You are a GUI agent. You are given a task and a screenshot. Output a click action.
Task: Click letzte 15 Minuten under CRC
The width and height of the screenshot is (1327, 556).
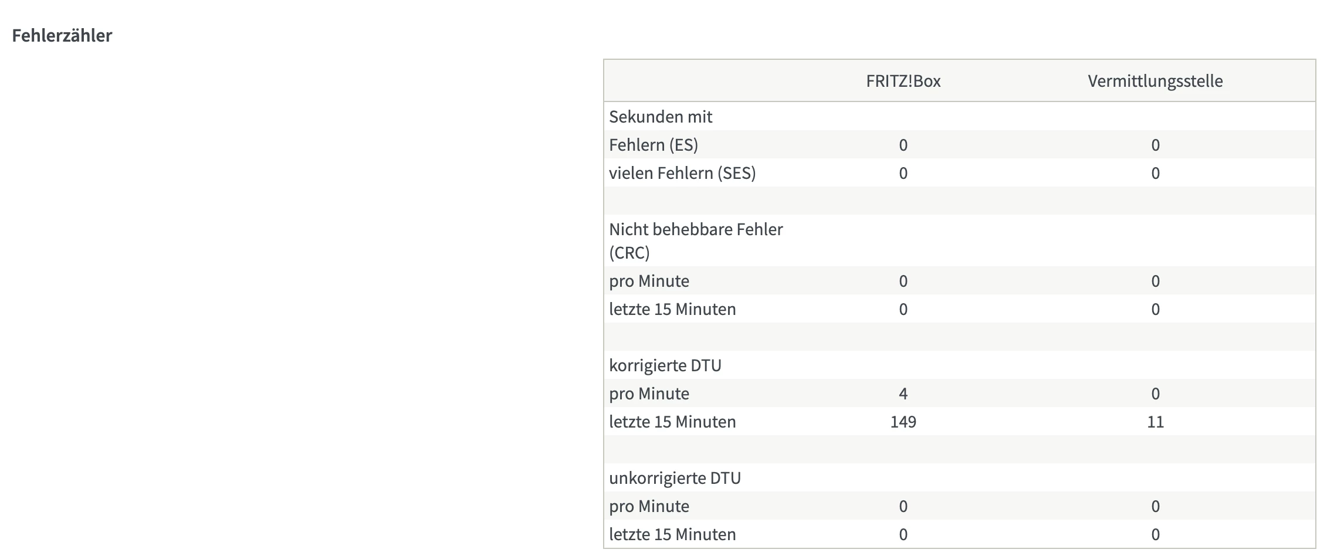point(672,309)
